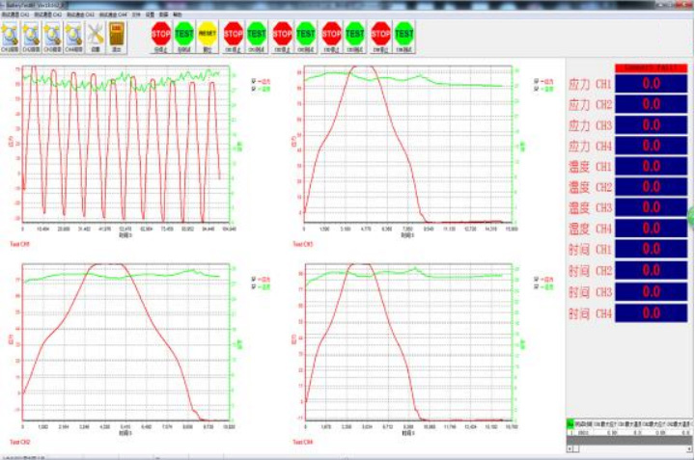Click the orange exit icon in toolbar
The image size is (695, 460).
coord(119,36)
